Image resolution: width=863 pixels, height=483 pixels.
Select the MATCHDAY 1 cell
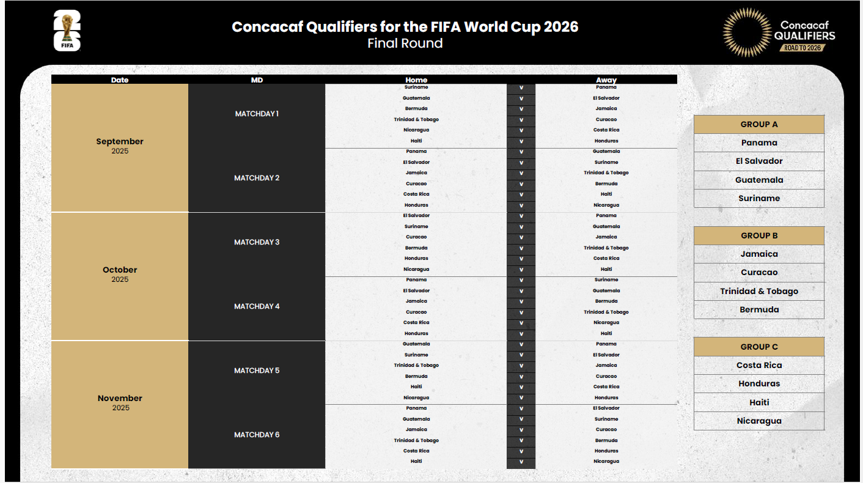(257, 114)
